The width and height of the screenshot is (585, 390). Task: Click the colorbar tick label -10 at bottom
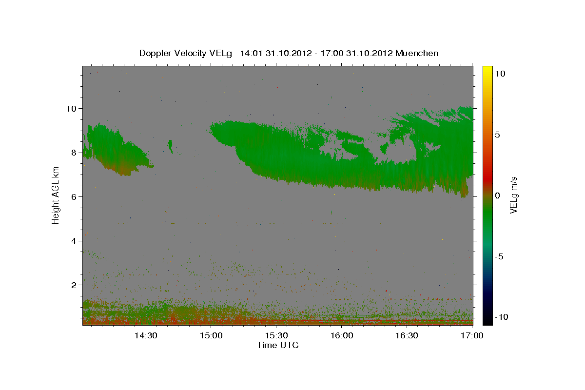(501, 317)
